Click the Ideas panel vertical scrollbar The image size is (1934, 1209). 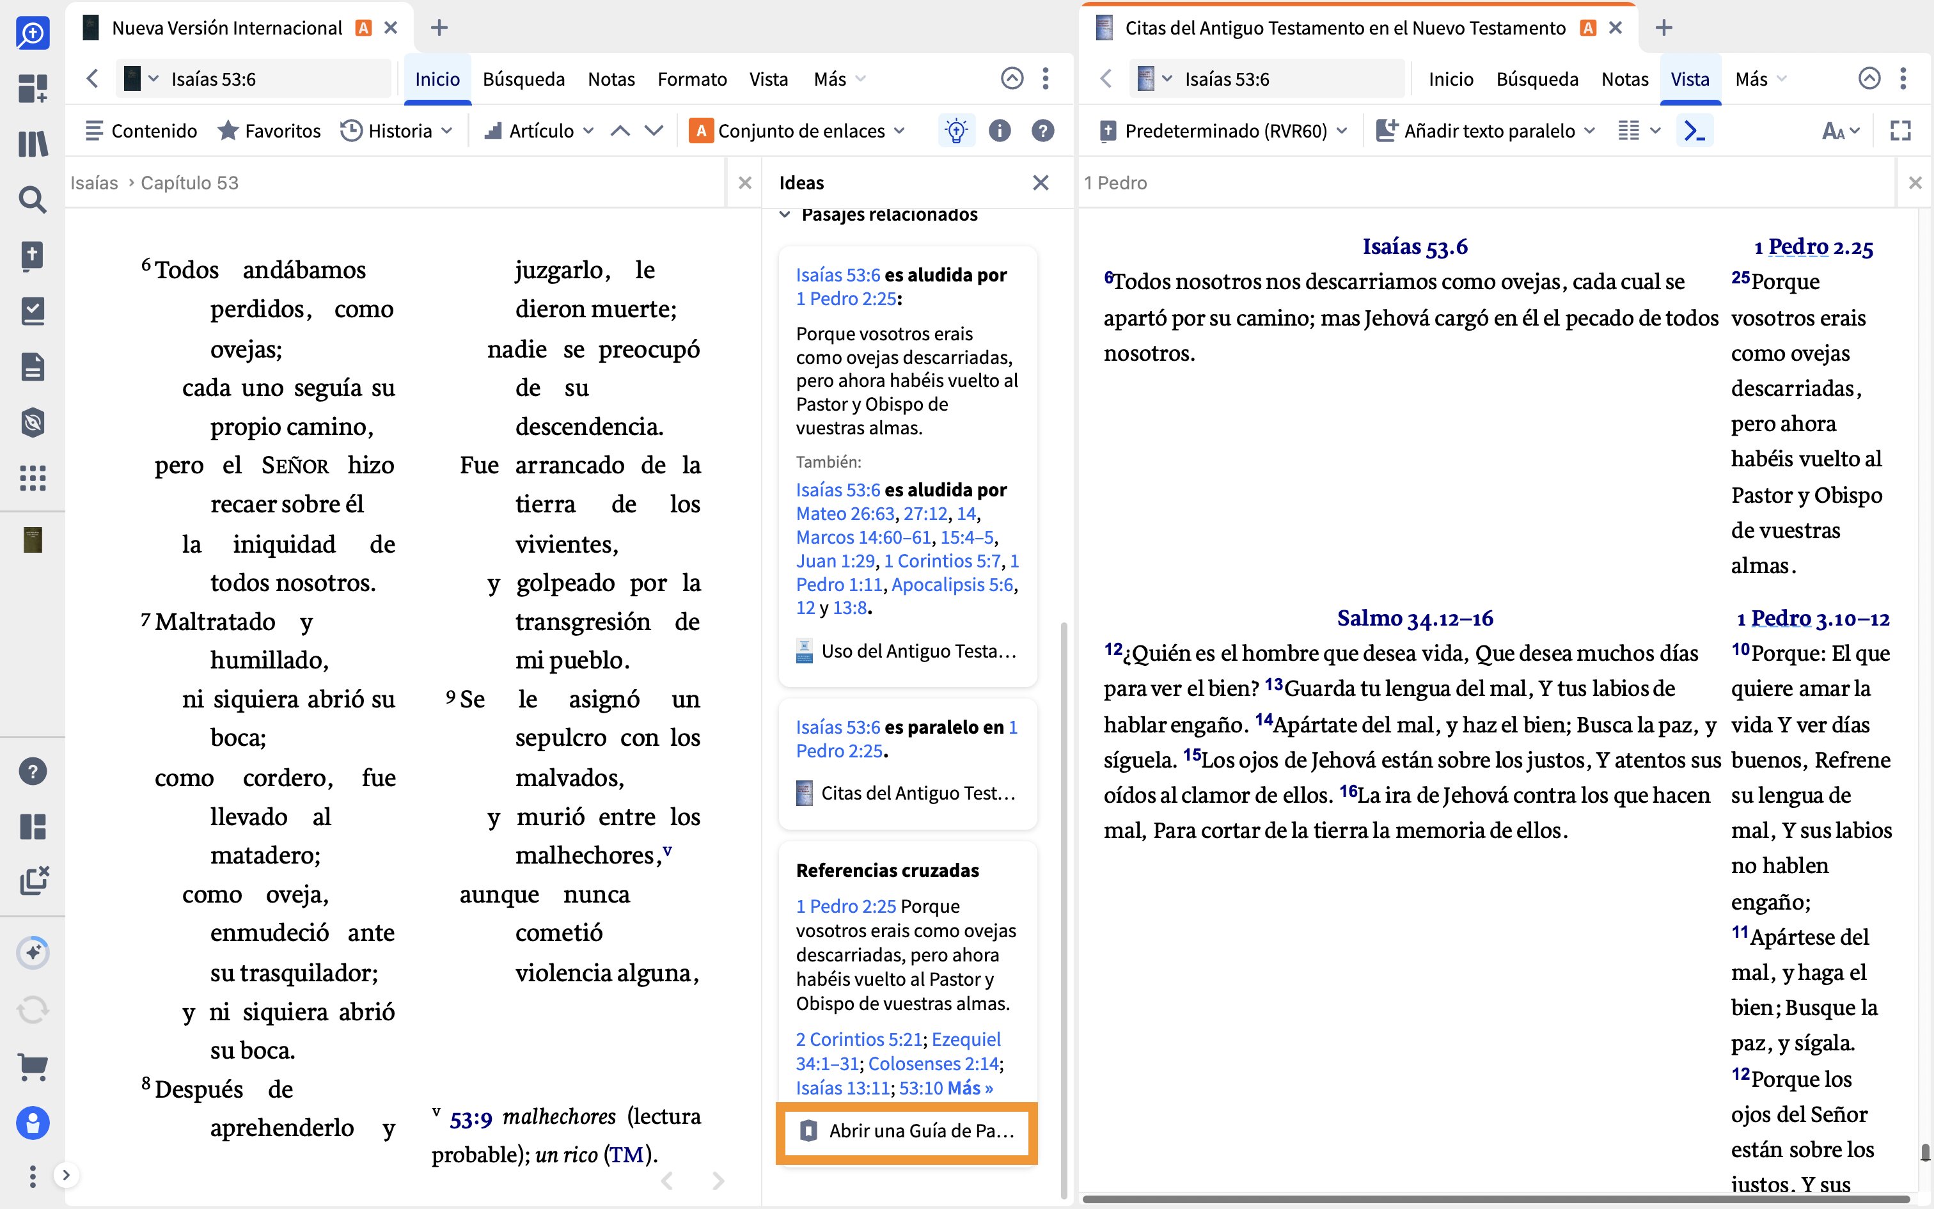[x=1063, y=910]
